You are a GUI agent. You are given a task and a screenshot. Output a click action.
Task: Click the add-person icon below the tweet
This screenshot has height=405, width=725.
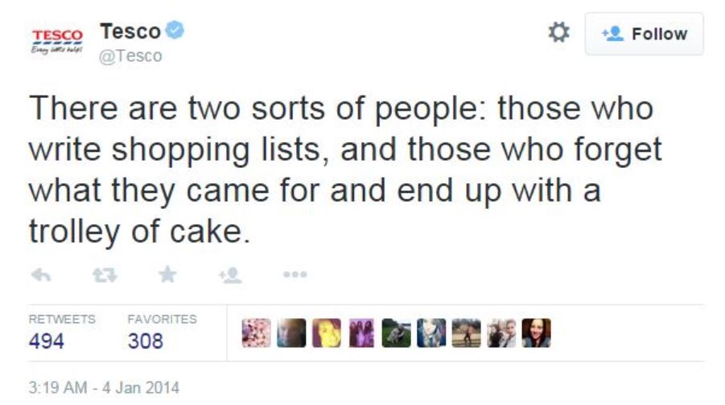pos(230,275)
